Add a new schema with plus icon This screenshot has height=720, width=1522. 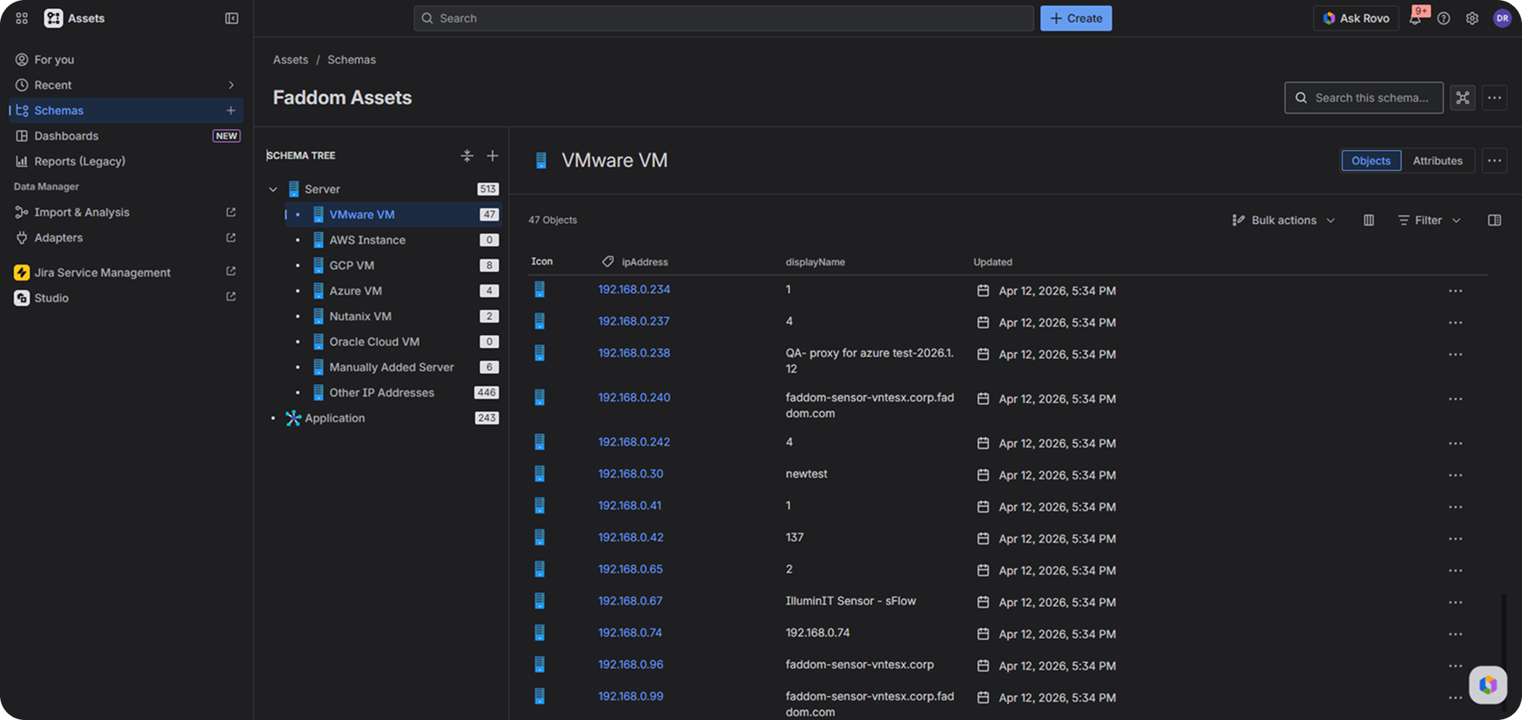(x=231, y=110)
